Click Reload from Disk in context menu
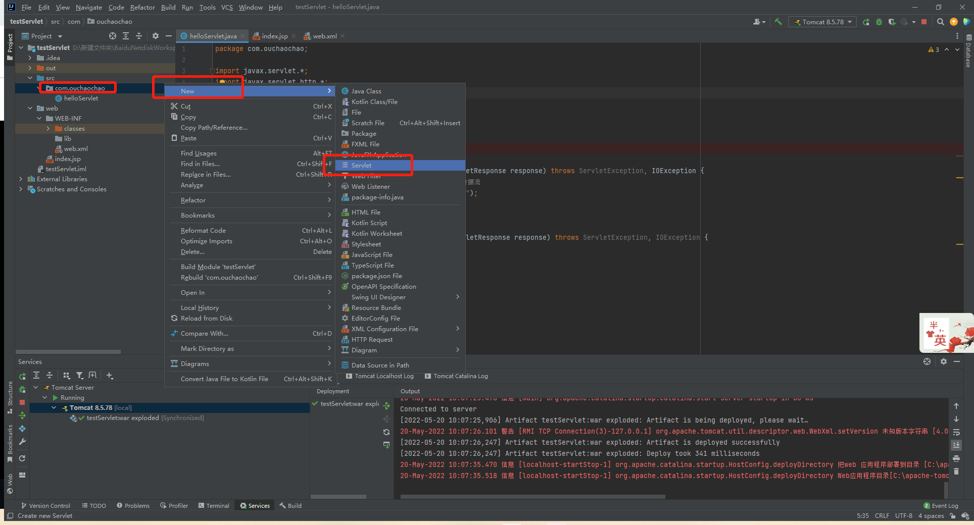The height and width of the screenshot is (525, 974). [x=251, y=318]
